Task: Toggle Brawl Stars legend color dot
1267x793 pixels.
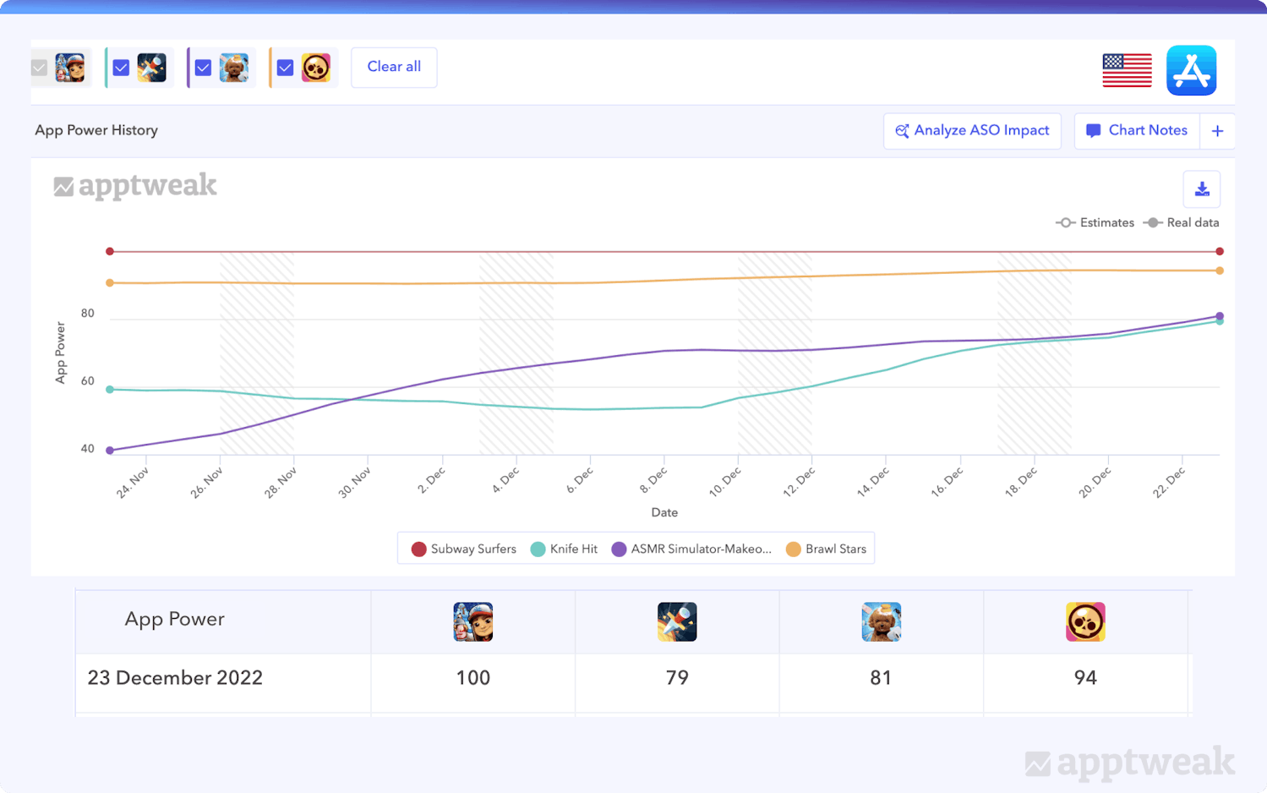Action: 793,550
